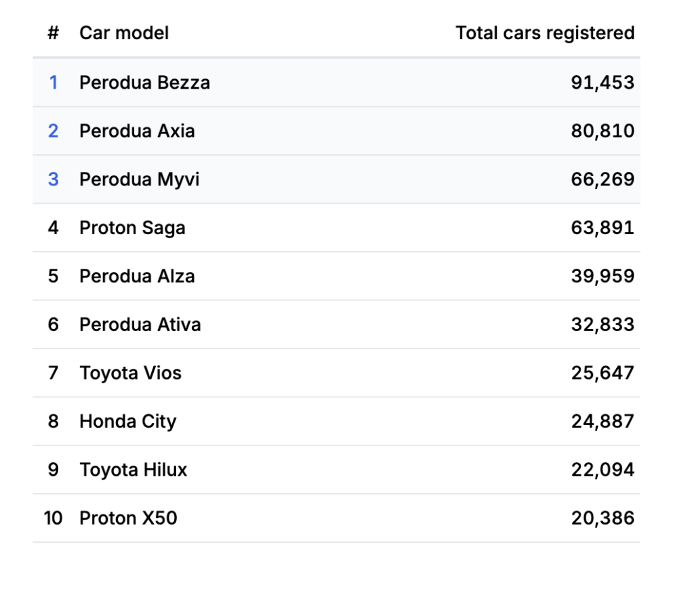
Task: Select the Toyota Hilux model name
Action: coord(133,470)
